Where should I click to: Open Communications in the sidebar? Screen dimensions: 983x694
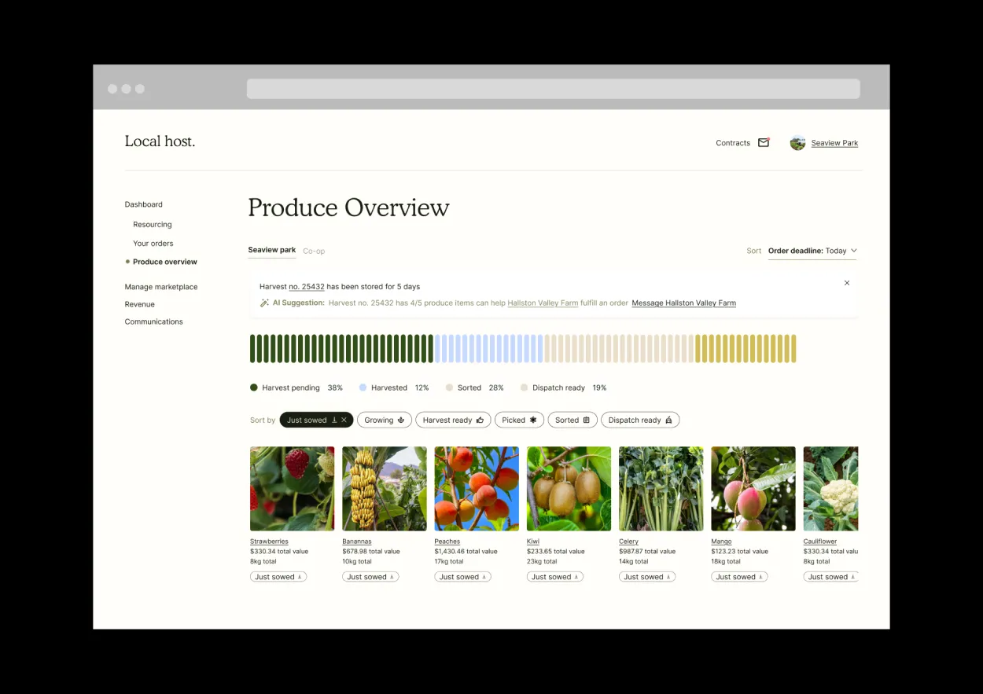pyautogui.click(x=154, y=321)
